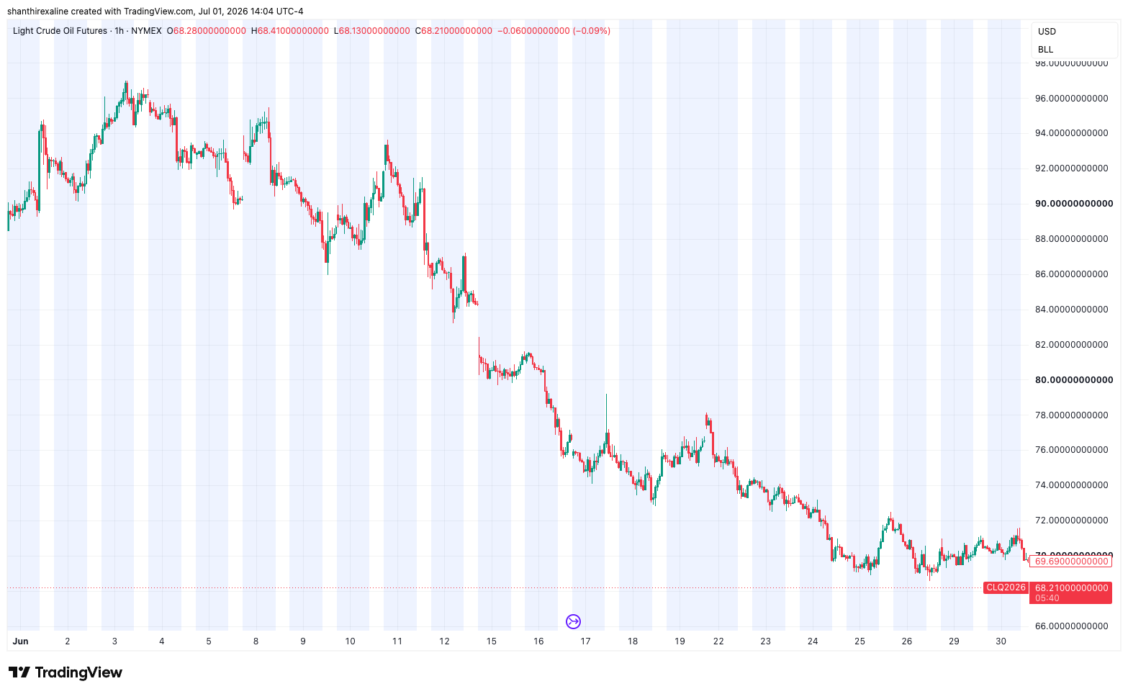Click the 92.00 price axis label
Viewport: 1128px width, 694px height.
coord(1071,168)
